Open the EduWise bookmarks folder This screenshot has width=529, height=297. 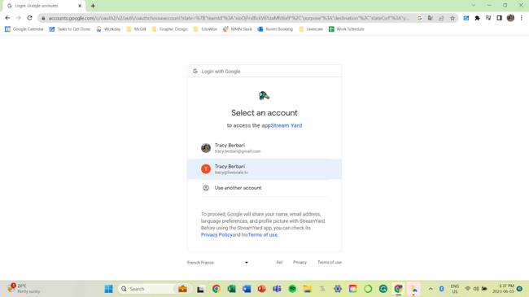(205, 29)
